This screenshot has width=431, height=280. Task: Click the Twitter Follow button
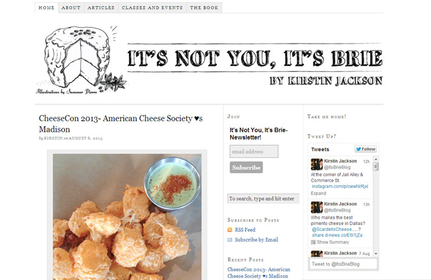pos(366,149)
